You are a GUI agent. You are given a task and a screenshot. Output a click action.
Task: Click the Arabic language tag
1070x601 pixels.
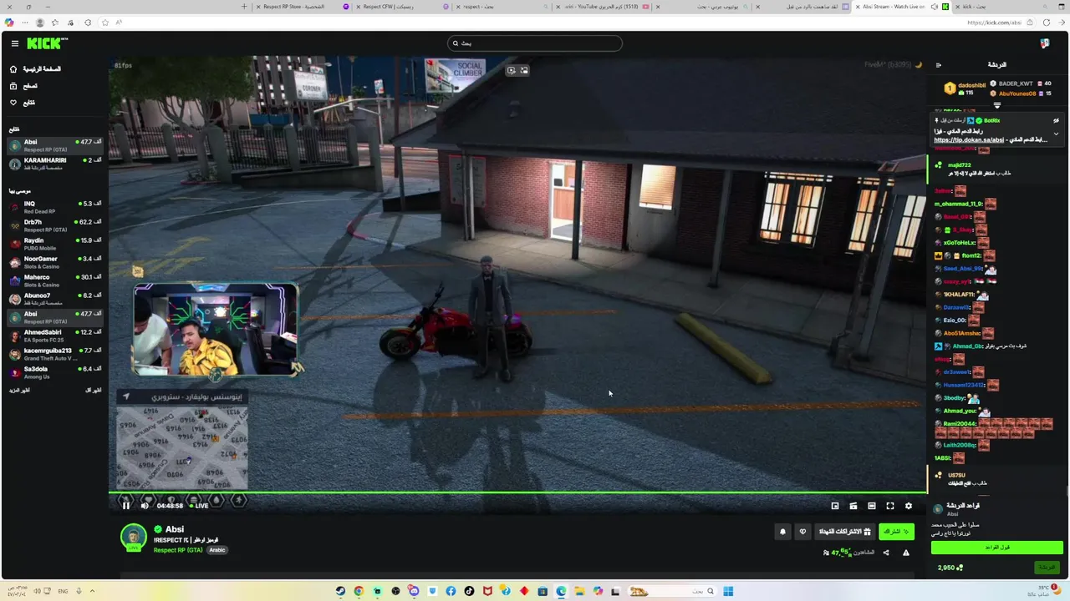tap(217, 550)
